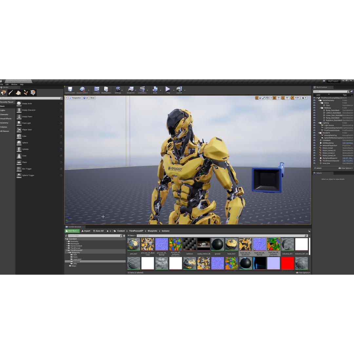Screen dimensions: 354x354
Task: Collapse the Lighting folder in outliner
Action: point(319,123)
